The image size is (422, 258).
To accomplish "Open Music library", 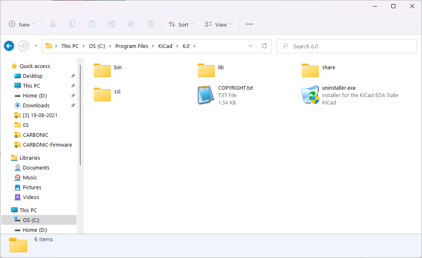I will click(x=30, y=177).
